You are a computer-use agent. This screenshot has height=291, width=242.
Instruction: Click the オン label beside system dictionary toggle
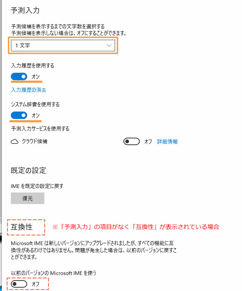[x=35, y=115]
